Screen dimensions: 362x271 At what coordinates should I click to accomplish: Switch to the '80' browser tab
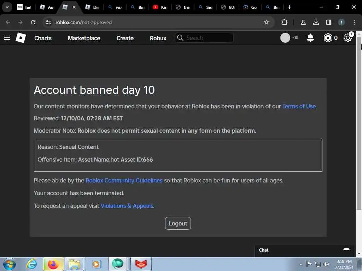pyautogui.click(x=228, y=7)
